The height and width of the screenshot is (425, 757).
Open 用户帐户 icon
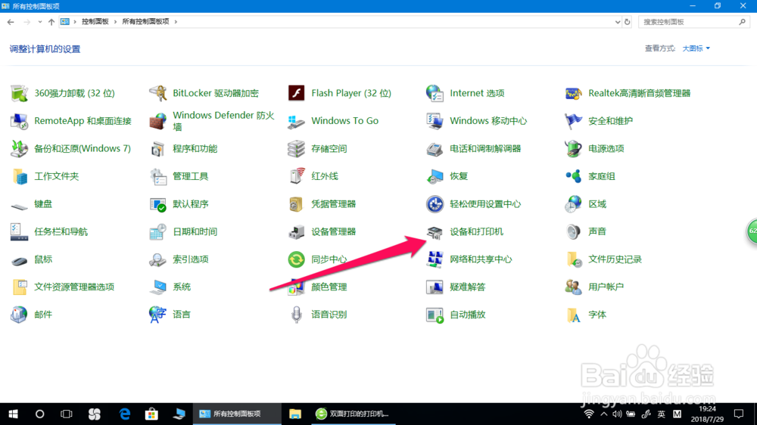coord(573,287)
